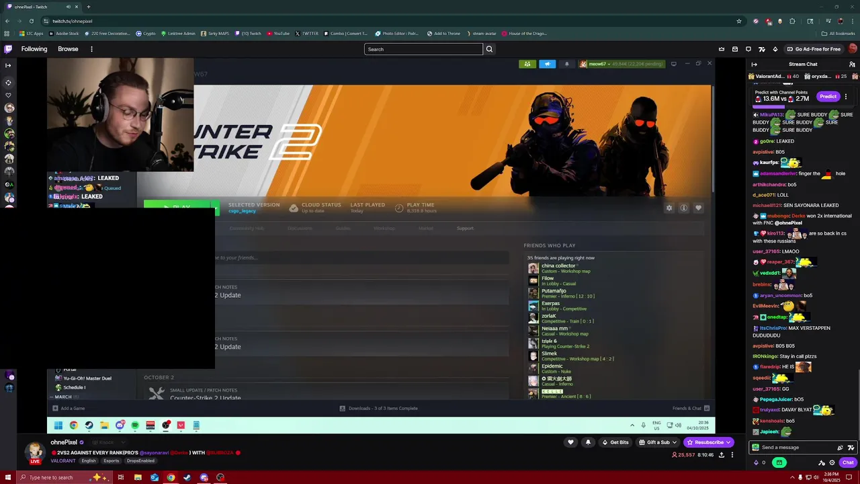This screenshot has height=484, width=860.
Task: Click the purple Predict button
Action: pyautogui.click(x=828, y=96)
